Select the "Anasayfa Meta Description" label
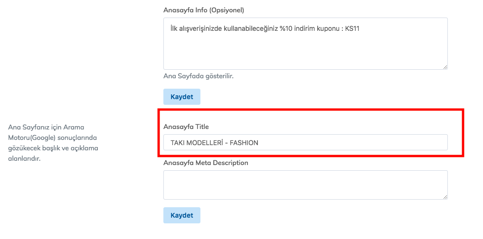This screenshot has height=239, width=483. (206, 163)
